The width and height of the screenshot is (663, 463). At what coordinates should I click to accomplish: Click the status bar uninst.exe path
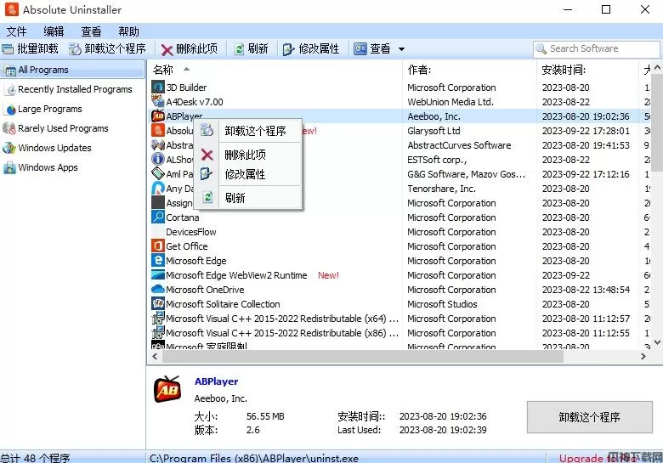(x=254, y=458)
